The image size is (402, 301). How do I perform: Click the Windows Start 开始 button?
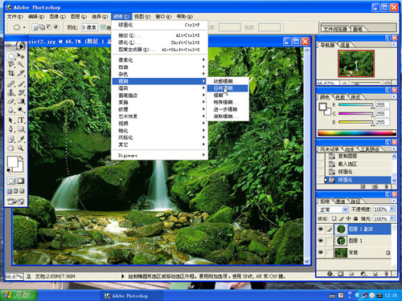pyautogui.click(x=18, y=295)
